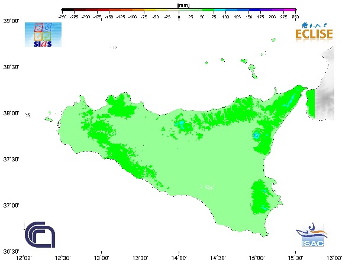The image size is (355, 266).
Task: Click the SIAS logo
Action: click(x=43, y=35)
